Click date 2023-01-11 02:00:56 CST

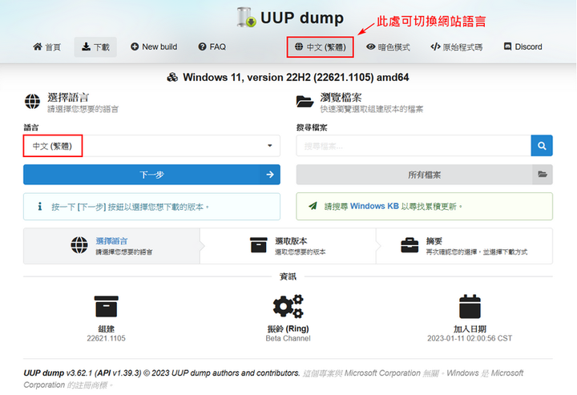pyautogui.click(x=470, y=338)
